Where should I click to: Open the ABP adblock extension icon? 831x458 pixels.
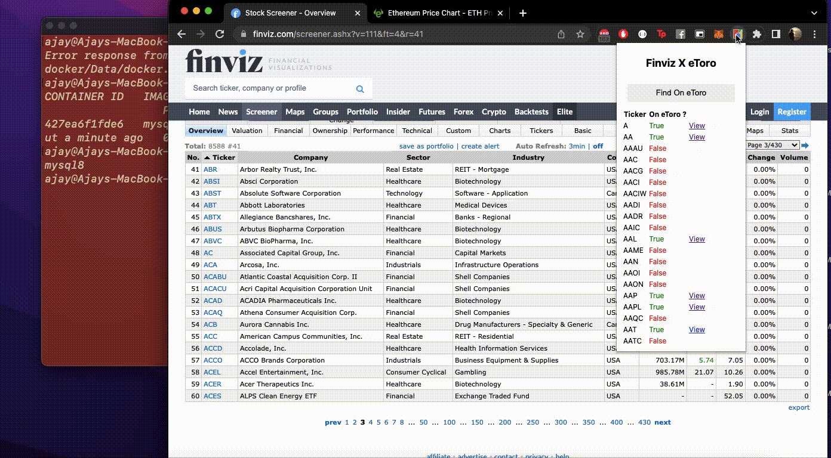[604, 35]
